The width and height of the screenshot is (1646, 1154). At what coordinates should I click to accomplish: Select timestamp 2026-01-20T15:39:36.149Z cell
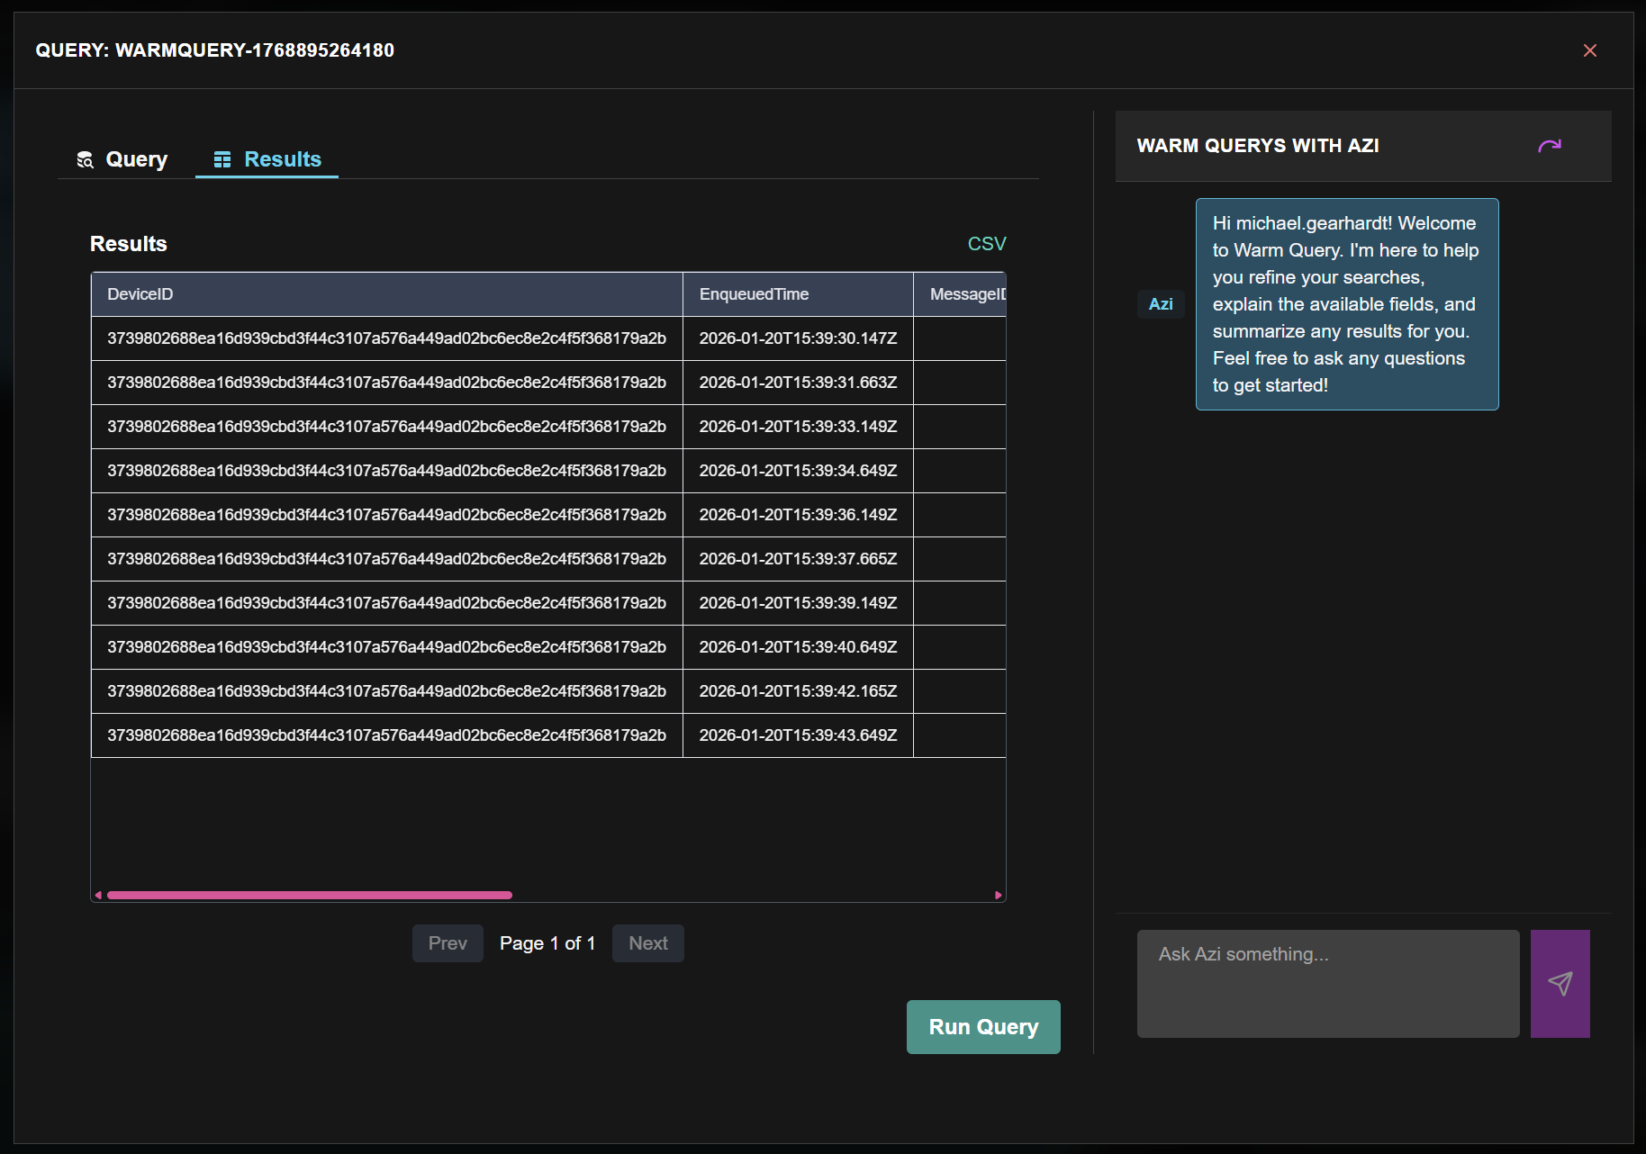pos(798,515)
